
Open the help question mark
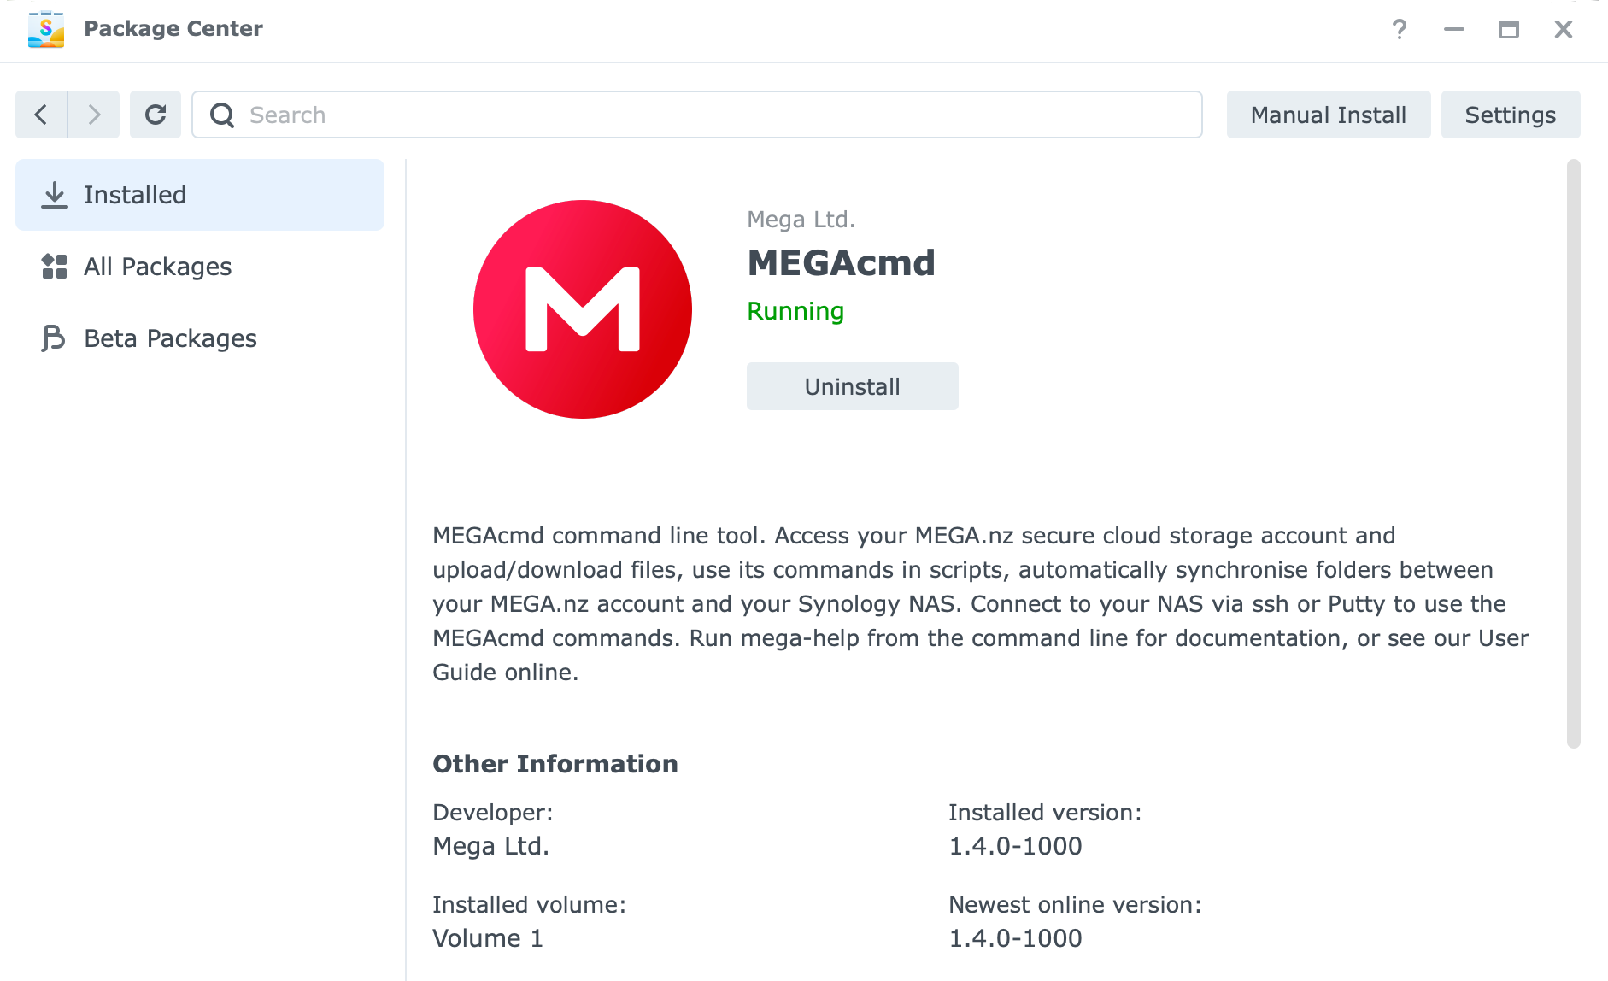(x=1400, y=29)
